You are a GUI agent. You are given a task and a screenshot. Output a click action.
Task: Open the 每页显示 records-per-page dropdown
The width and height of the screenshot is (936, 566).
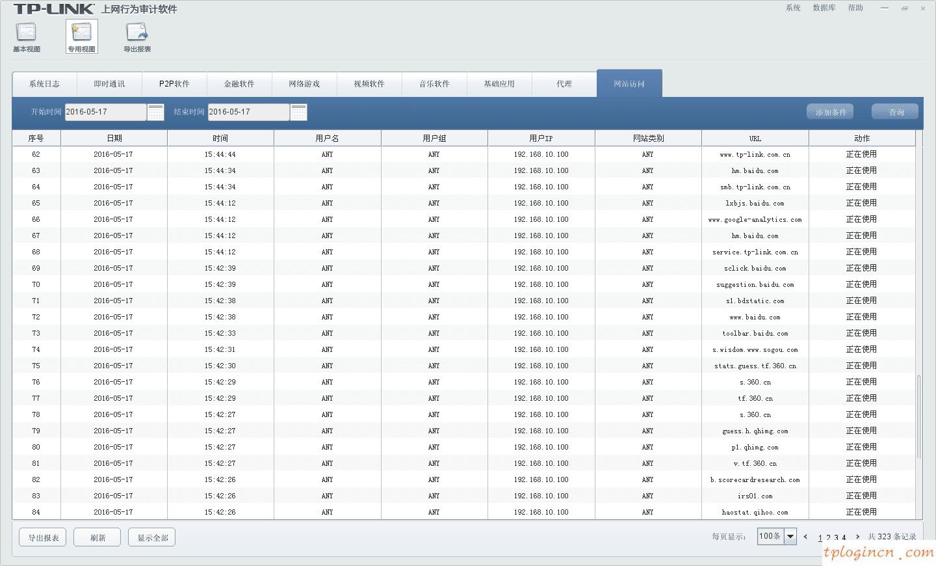(x=792, y=536)
